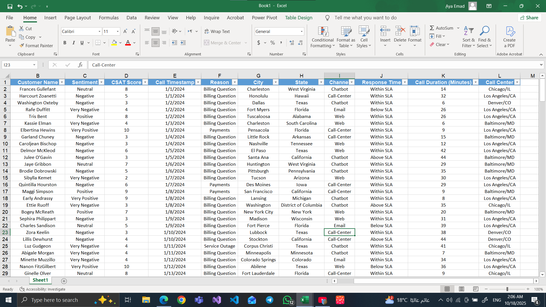Click the zoom slider handle
The image size is (546, 307).
[507, 289]
